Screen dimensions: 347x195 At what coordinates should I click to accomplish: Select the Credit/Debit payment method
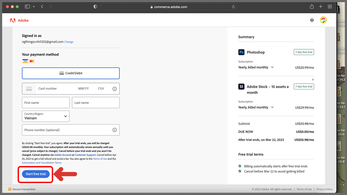tap(71, 73)
